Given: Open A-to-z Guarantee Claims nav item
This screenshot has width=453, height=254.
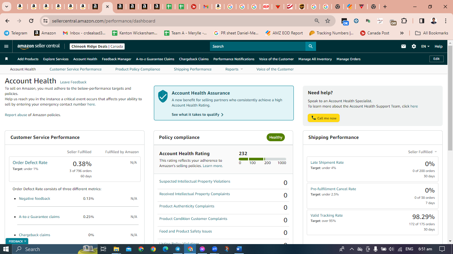Looking at the screenshot, I should click(155, 59).
